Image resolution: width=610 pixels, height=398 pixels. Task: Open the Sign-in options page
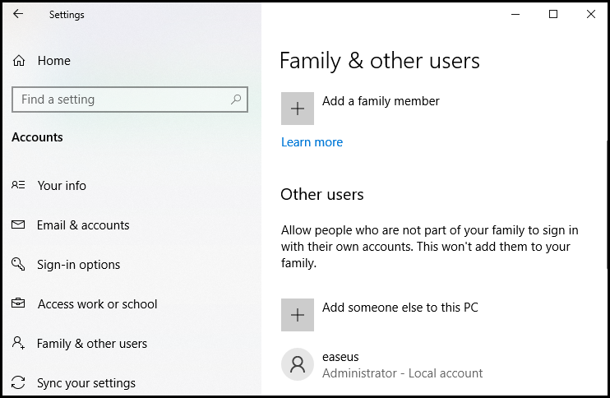[79, 265]
